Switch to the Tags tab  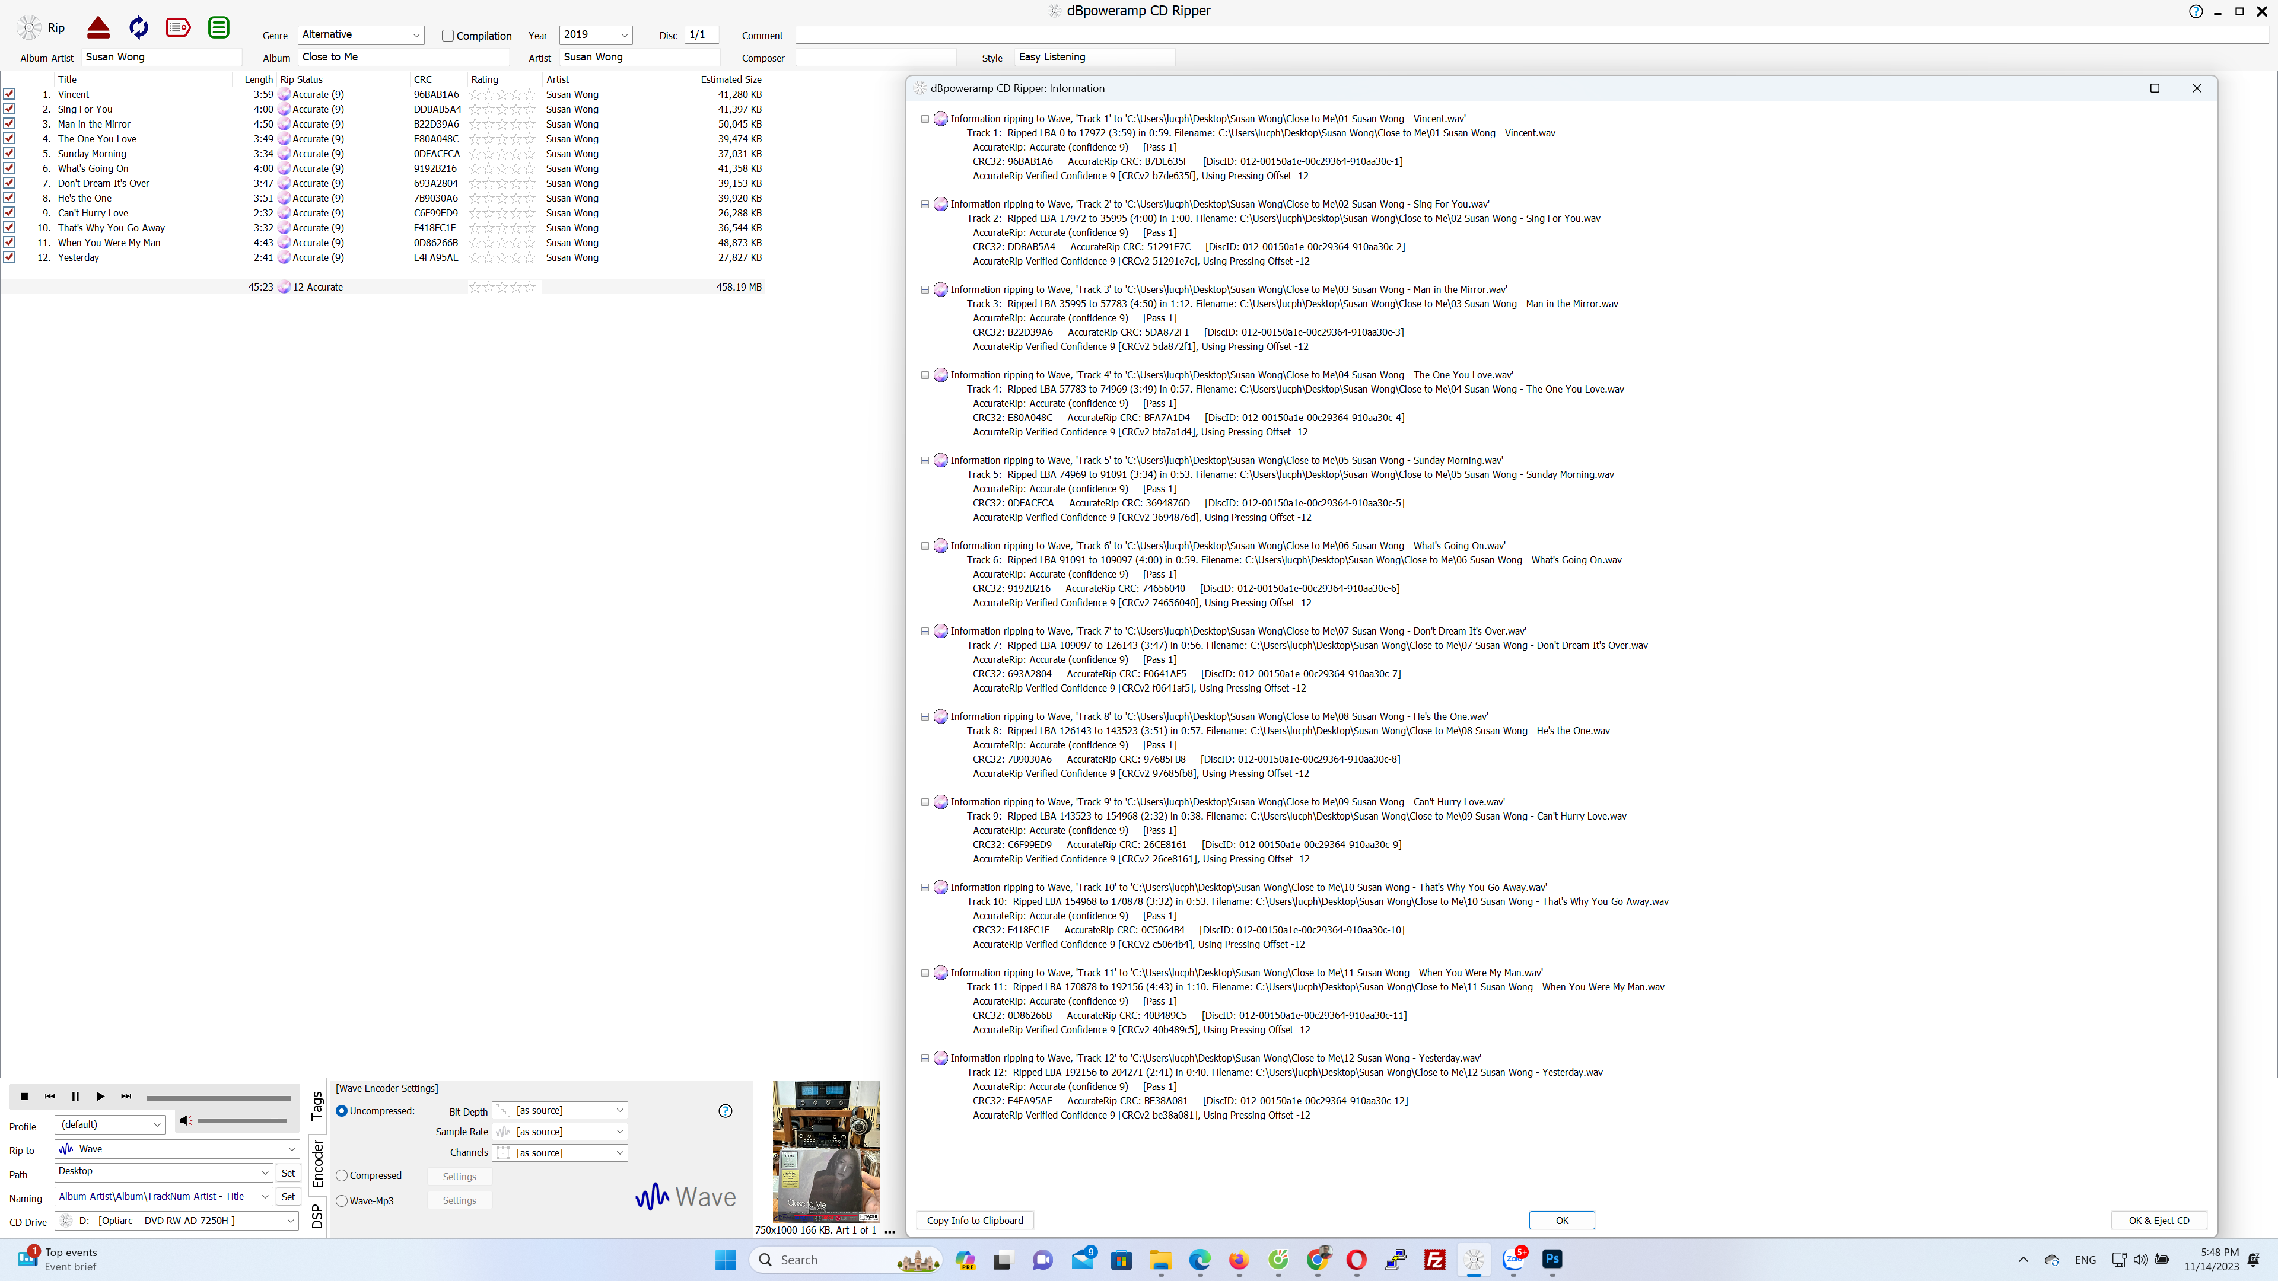tap(317, 1105)
